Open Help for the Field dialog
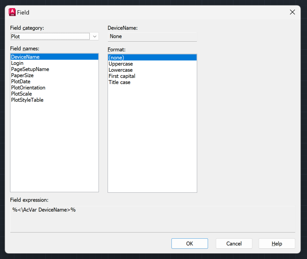The width and height of the screenshot is (307, 259). pos(276,243)
